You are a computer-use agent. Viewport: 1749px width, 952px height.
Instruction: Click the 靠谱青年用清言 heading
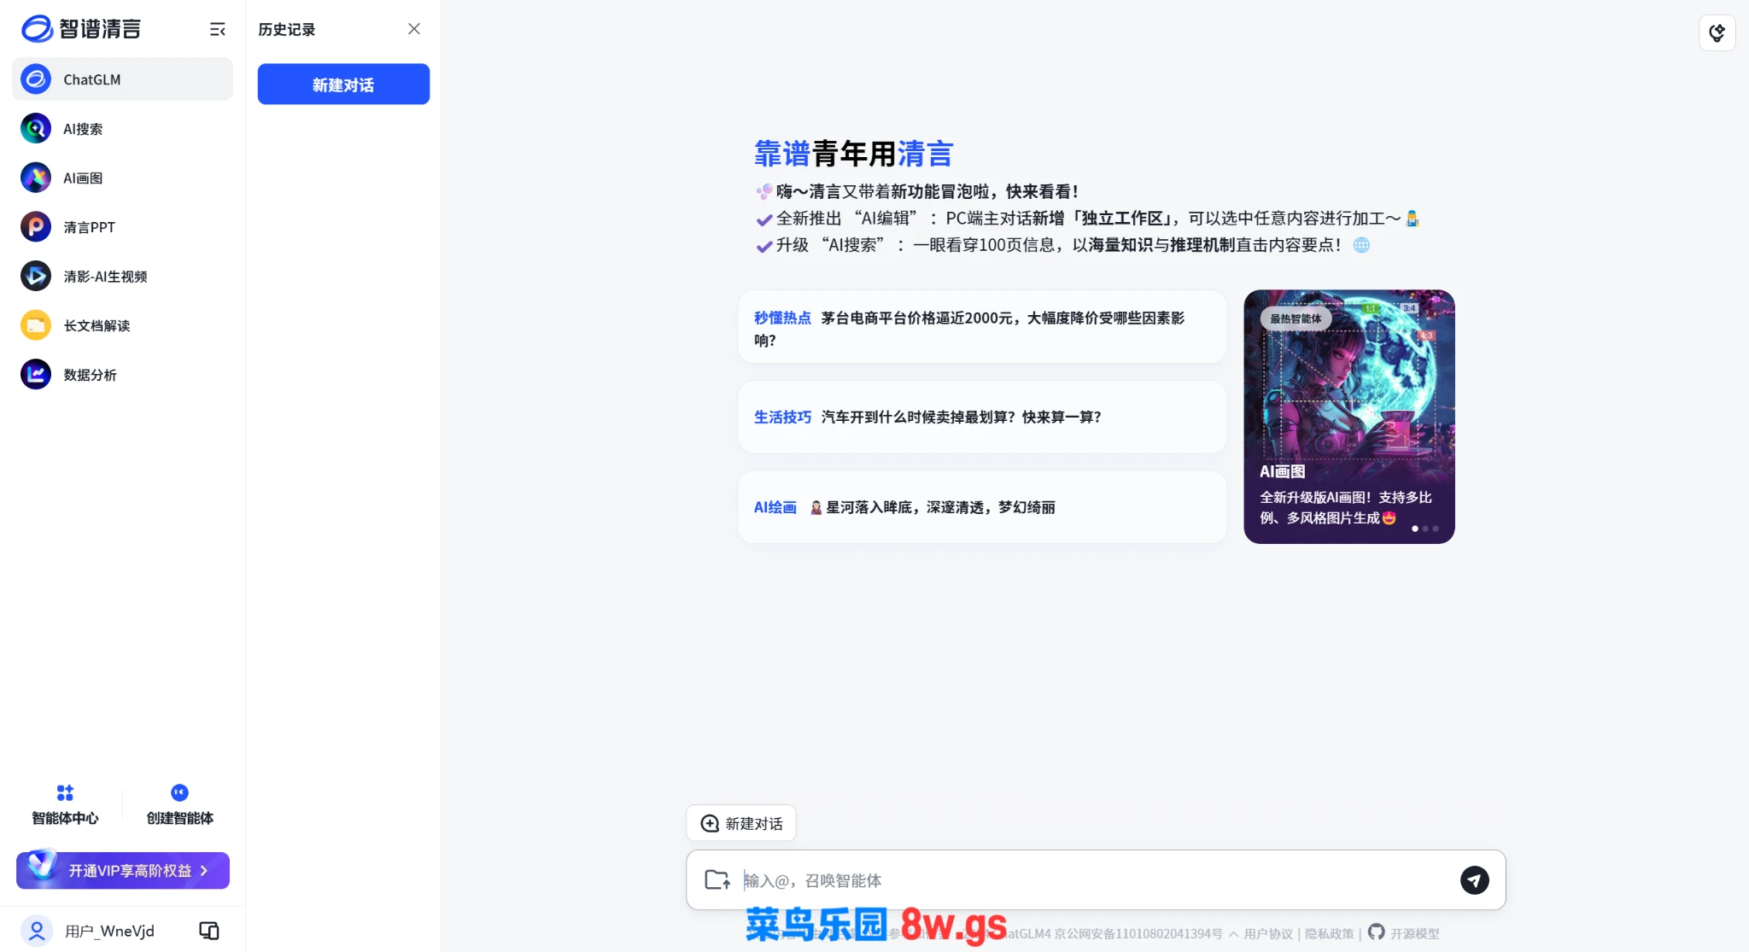pos(853,154)
